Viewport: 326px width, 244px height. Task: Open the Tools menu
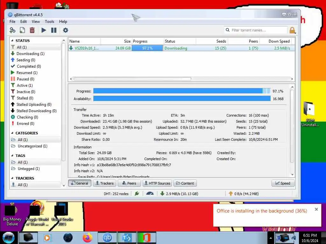(49, 22)
